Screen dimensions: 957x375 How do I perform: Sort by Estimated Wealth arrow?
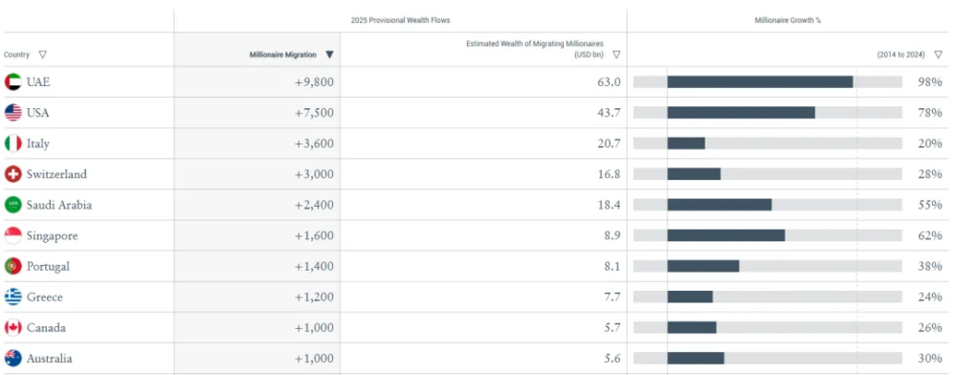616,55
